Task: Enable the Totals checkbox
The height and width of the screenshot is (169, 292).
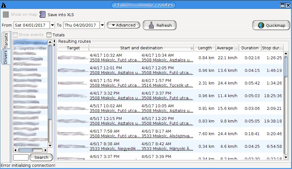Action: coord(49,35)
